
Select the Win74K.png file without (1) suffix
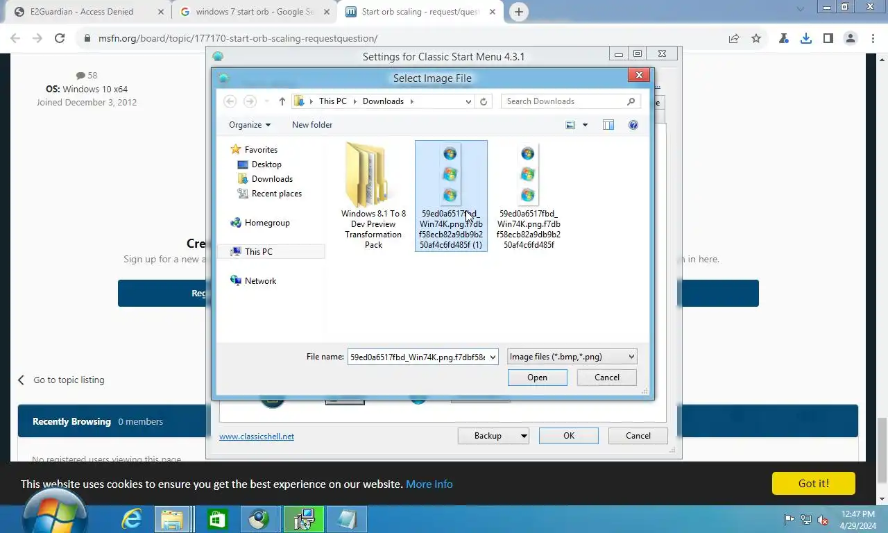(x=529, y=196)
